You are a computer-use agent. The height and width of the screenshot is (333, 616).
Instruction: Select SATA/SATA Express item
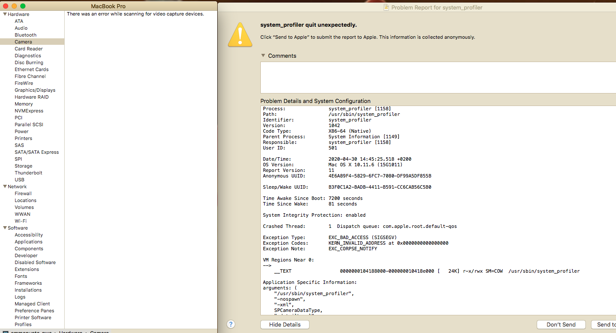tap(37, 152)
